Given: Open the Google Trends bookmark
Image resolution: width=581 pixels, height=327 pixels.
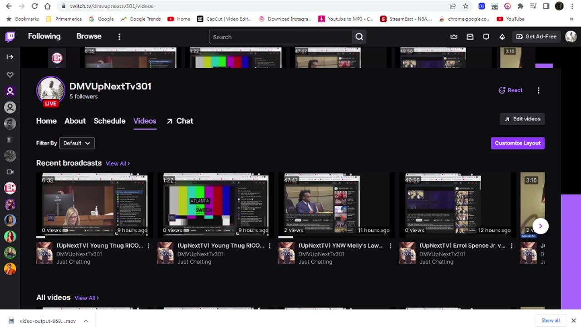Looking at the screenshot, I should pyautogui.click(x=141, y=19).
